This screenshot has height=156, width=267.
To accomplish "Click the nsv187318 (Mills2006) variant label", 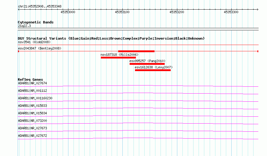I will point(119,55).
